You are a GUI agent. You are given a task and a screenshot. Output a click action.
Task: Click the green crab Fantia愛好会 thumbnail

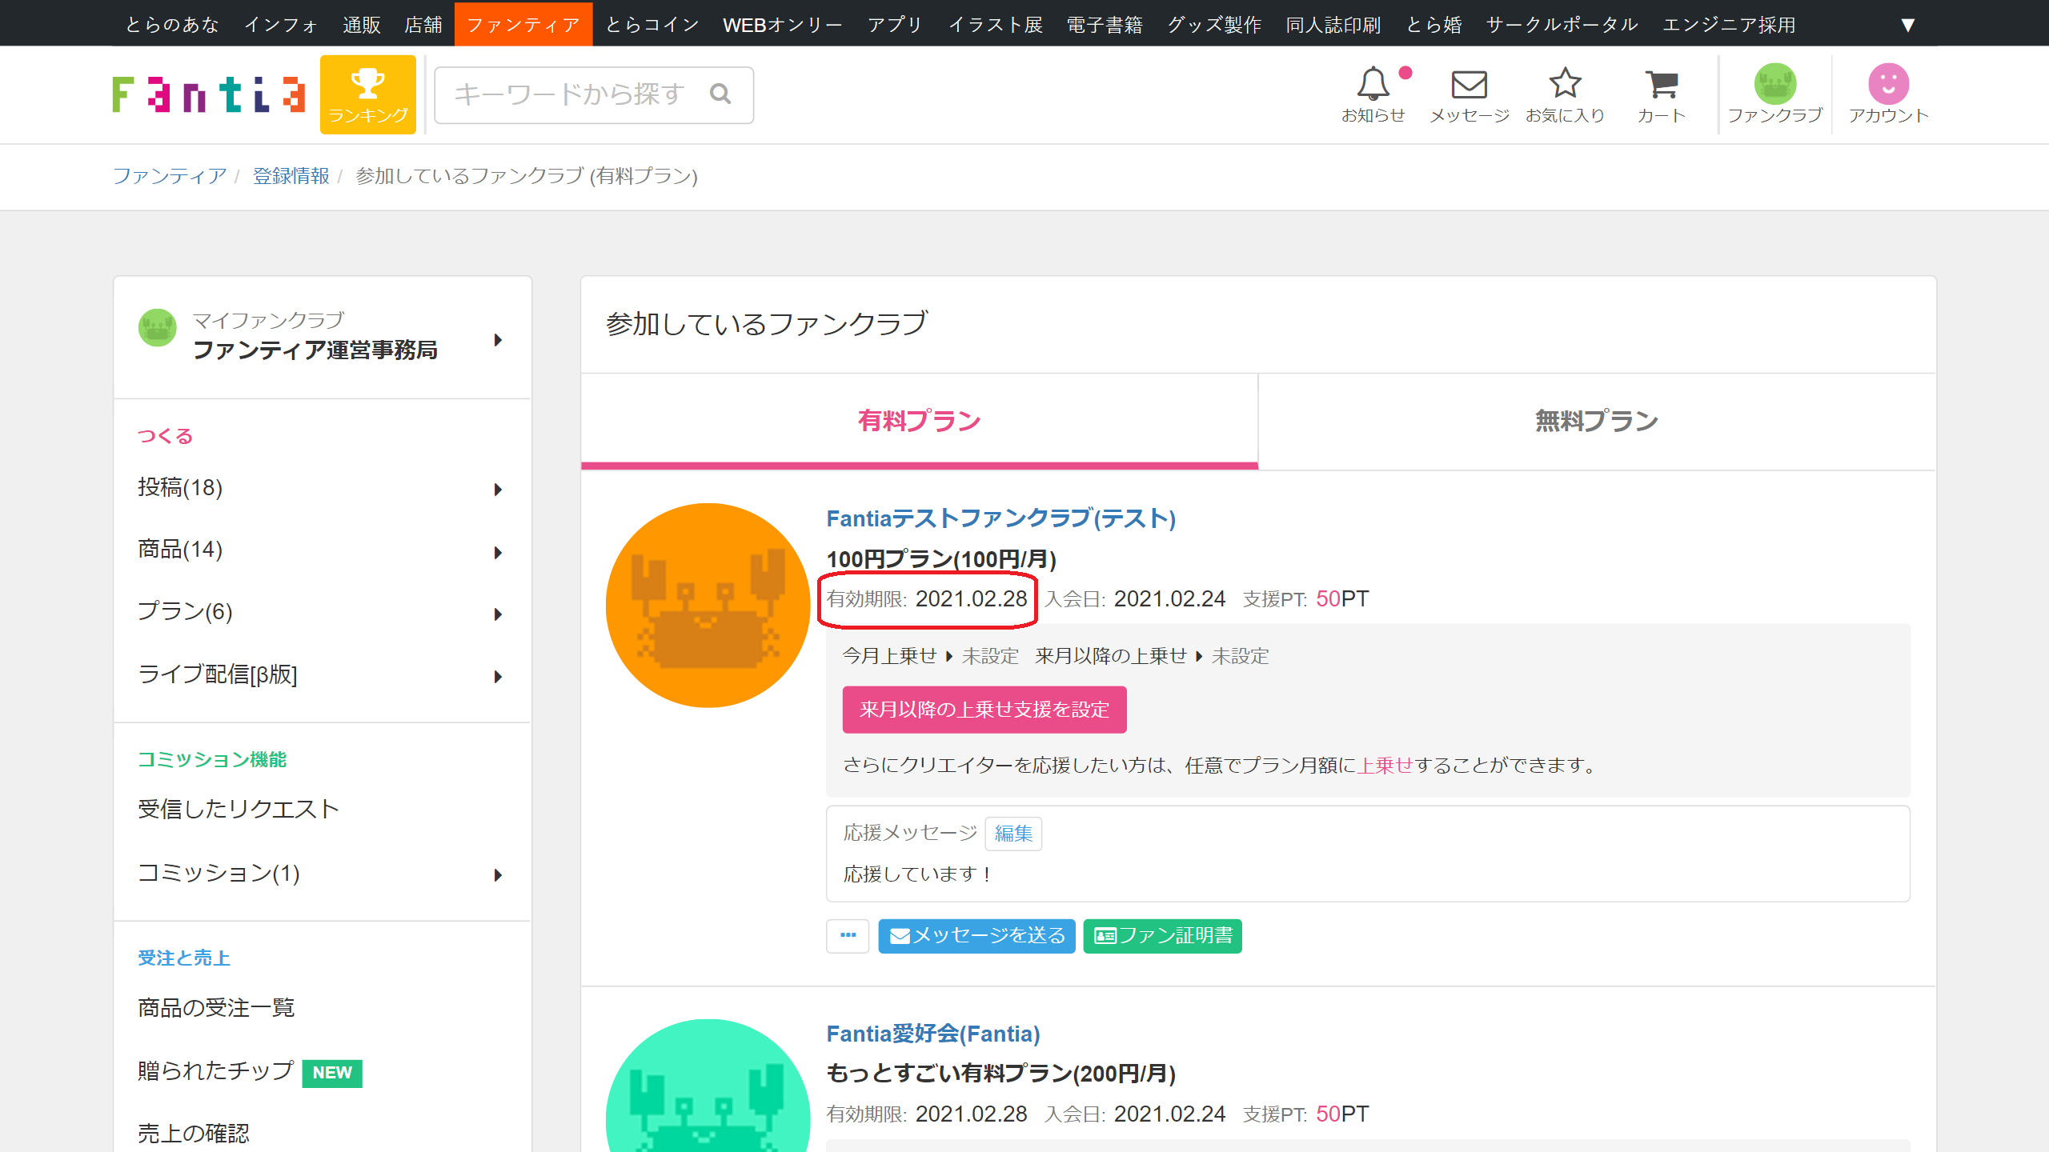point(708,1086)
